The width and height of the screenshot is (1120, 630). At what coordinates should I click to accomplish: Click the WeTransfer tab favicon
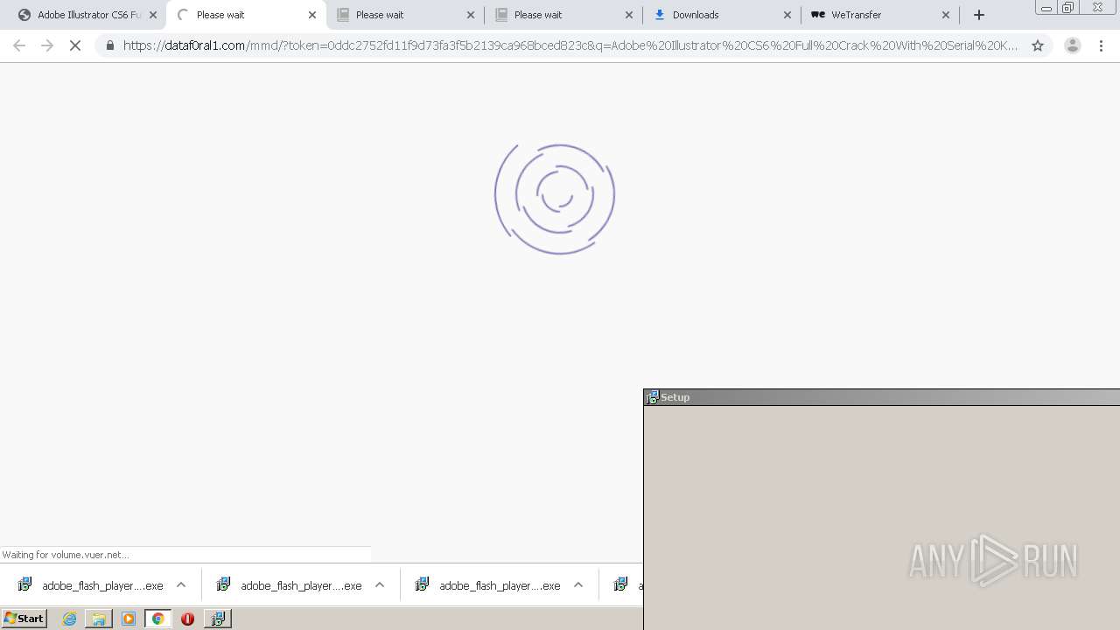817,15
